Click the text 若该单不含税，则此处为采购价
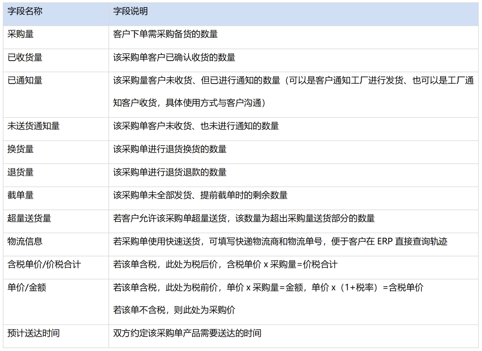This screenshot has width=482, height=351. (x=174, y=310)
